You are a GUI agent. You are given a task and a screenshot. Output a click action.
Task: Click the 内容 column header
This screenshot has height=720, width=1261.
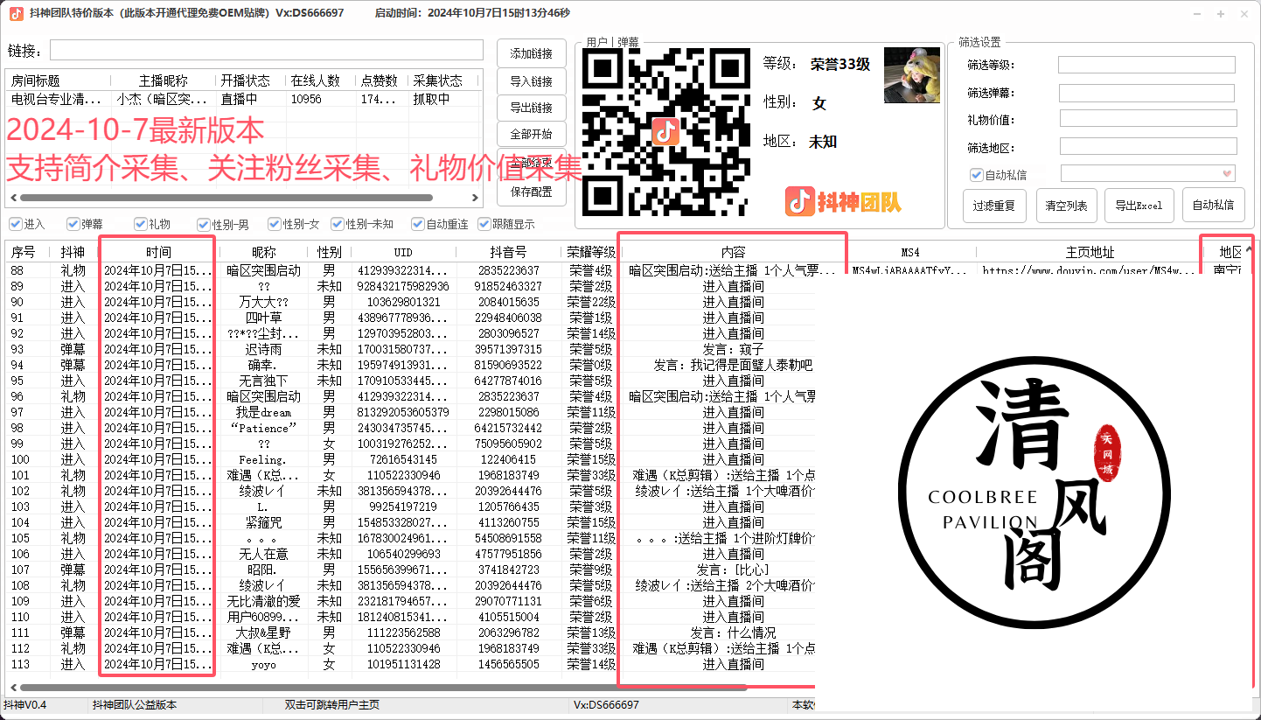coord(733,252)
